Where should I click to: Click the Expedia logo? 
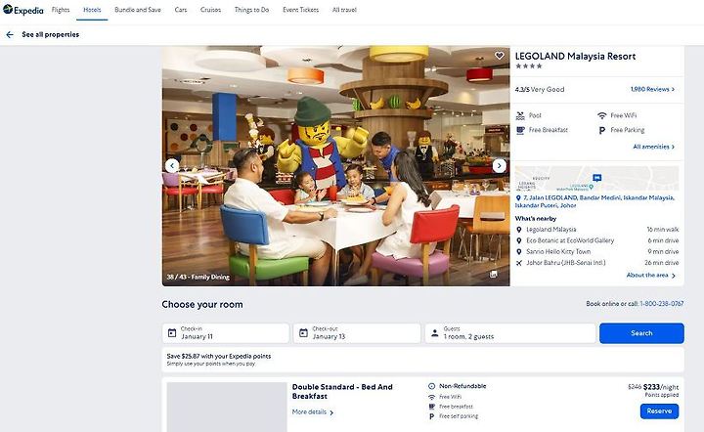[x=23, y=10]
